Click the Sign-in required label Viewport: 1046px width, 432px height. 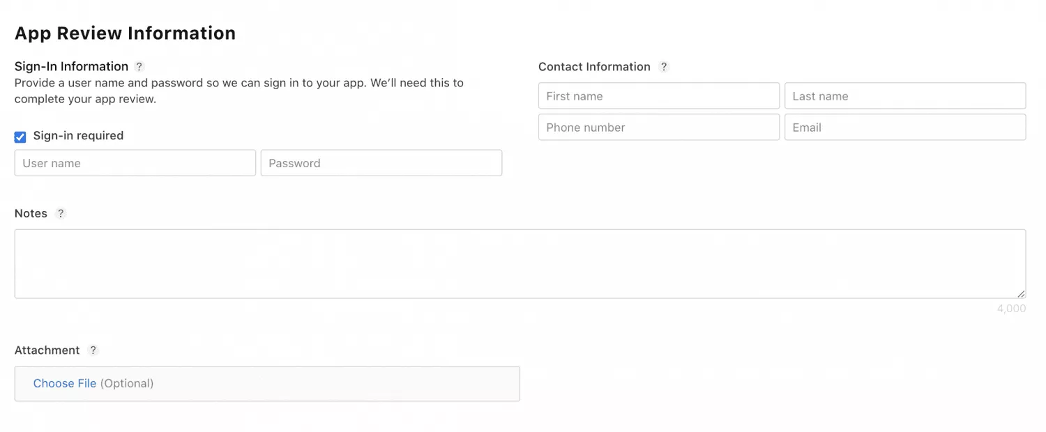click(x=78, y=136)
